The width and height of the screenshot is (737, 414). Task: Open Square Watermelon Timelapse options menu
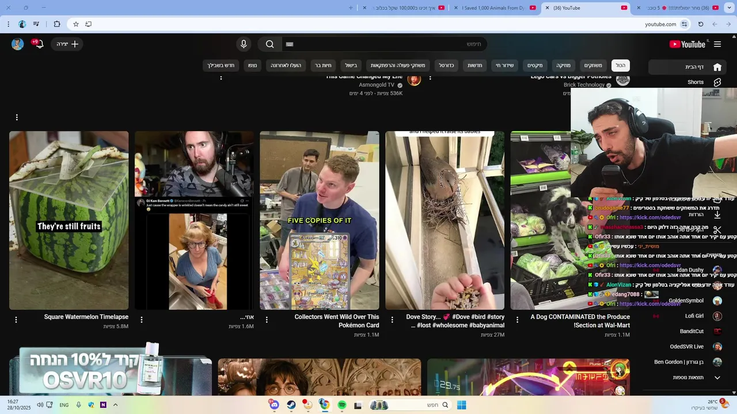pyautogui.click(x=16, y=320)
